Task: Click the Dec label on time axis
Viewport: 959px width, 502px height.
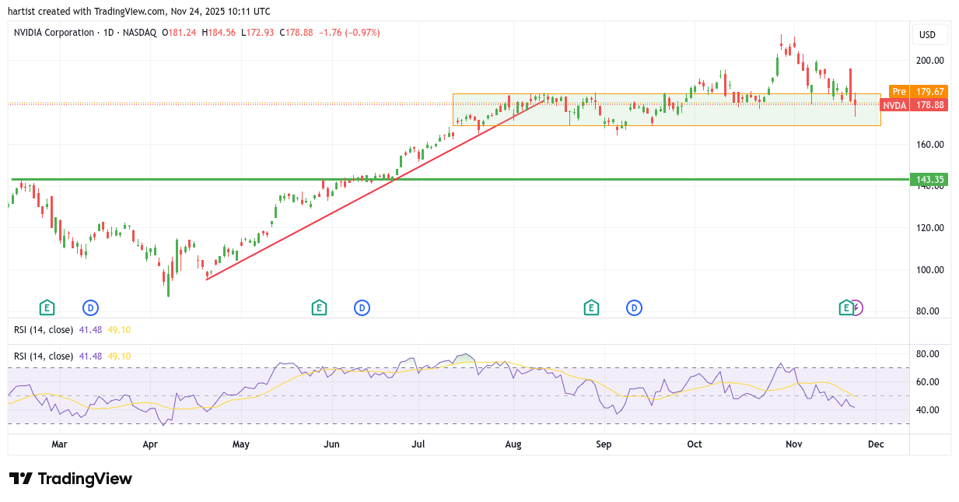Action: coord(876,444)
